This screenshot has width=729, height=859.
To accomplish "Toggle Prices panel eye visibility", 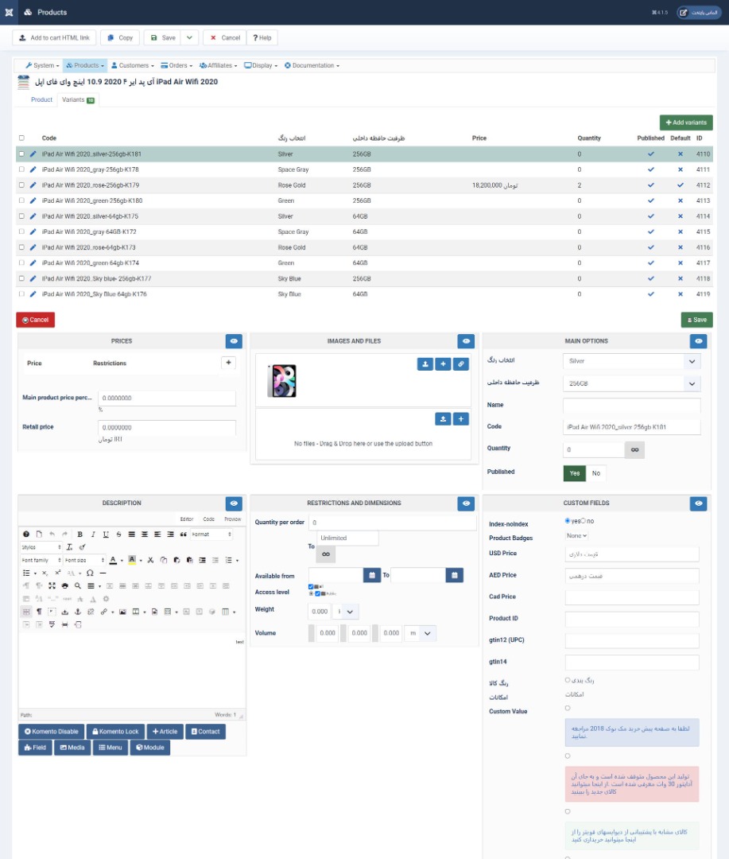I will click(x=234, y=341).
